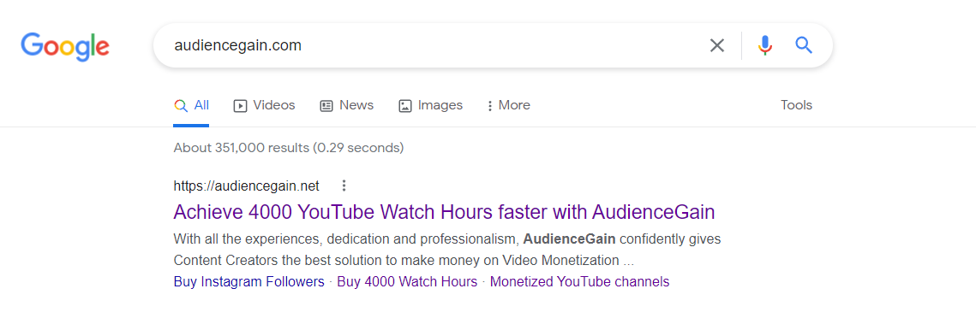Open the Buy 4000 Watch Hours sitelink
The height and width of the screenshot is (324, 976).
(x=407, y=282)
